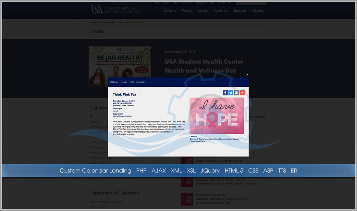Open more sharing options plus icon
Image resolution: width=357 pixels, height=211 pixels.
click(242, 93)
